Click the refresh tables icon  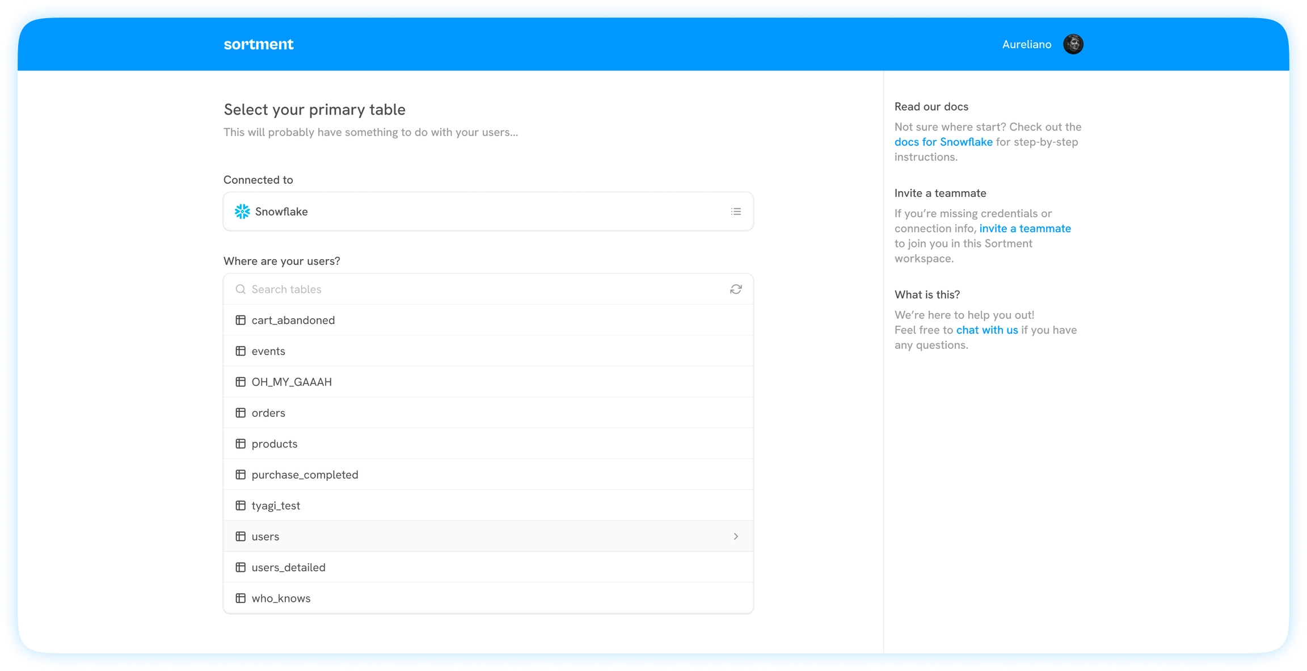pyautogui.click(x=736, y=289)
